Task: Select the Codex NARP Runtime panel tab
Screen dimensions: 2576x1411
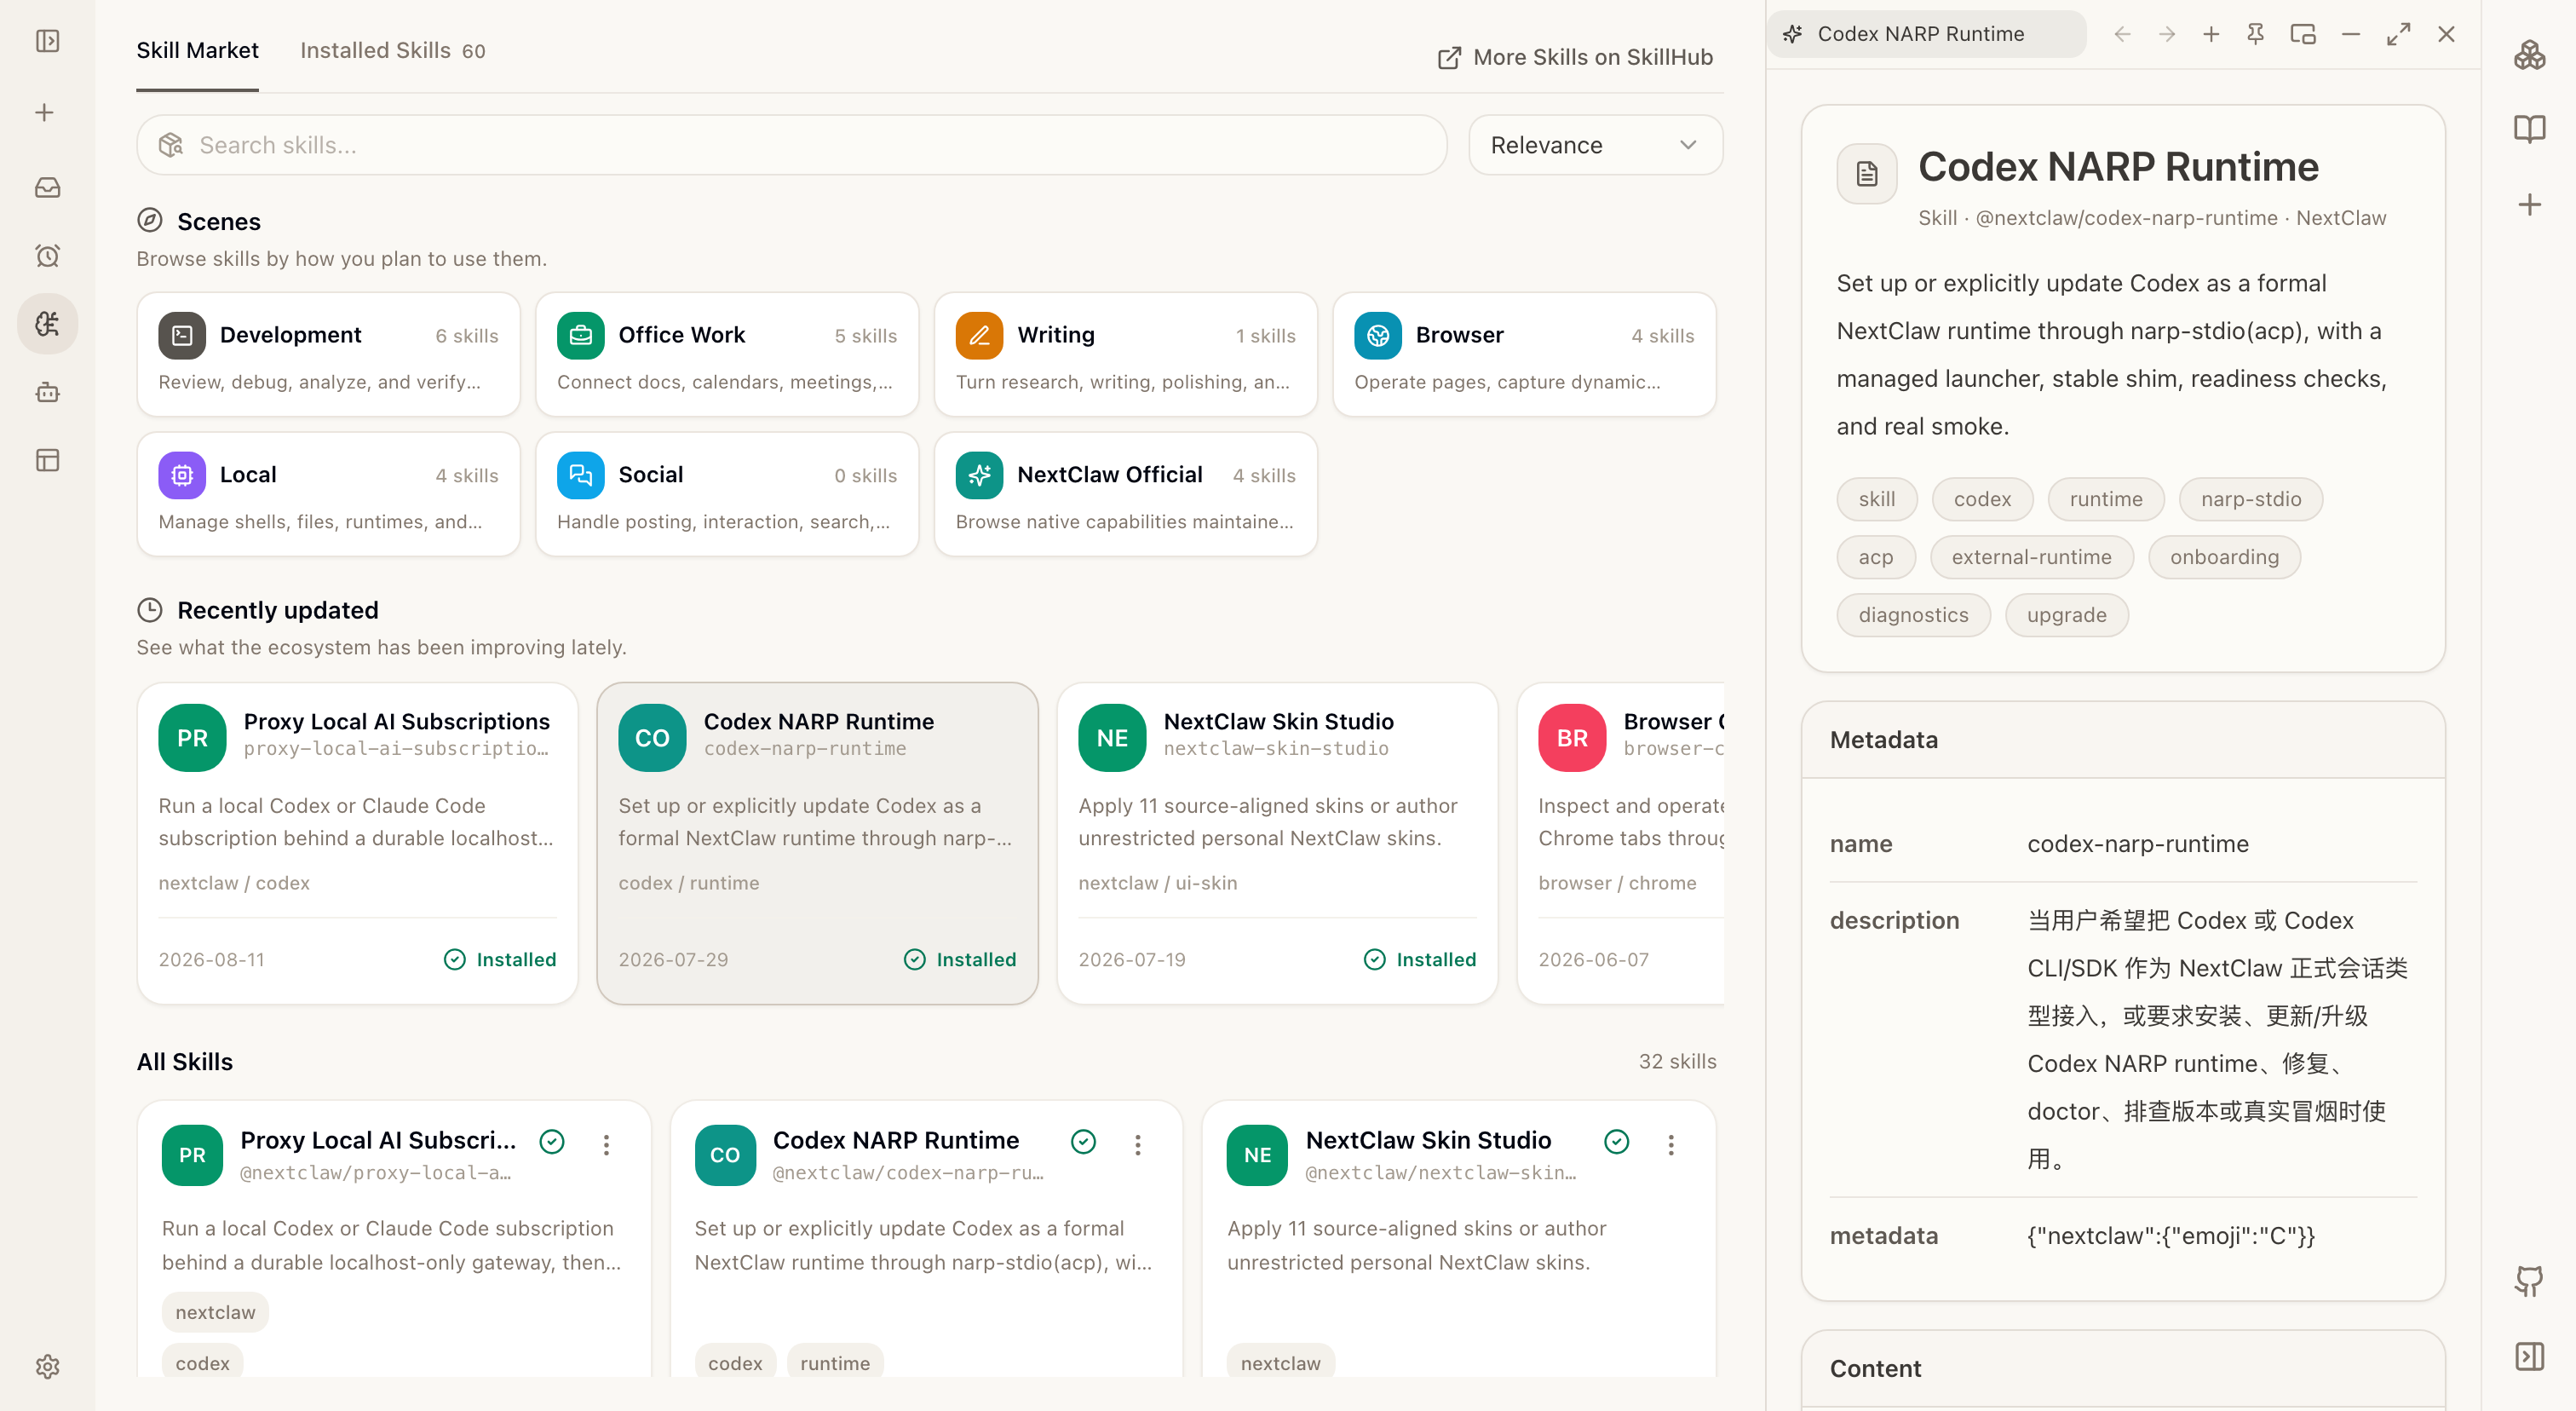Action: coord(1927,34)
